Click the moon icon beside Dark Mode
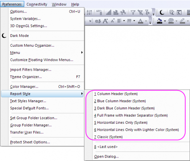 4,36
